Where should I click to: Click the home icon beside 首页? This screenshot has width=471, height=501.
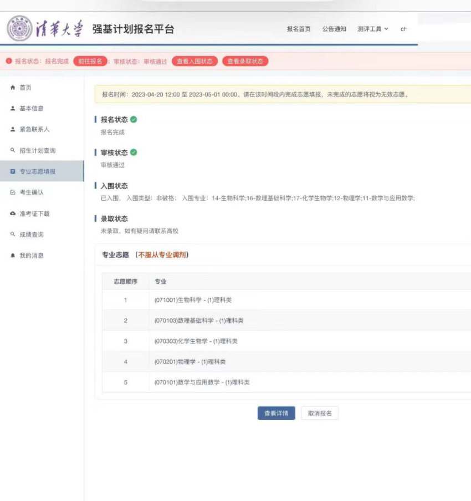pos(13,88)
